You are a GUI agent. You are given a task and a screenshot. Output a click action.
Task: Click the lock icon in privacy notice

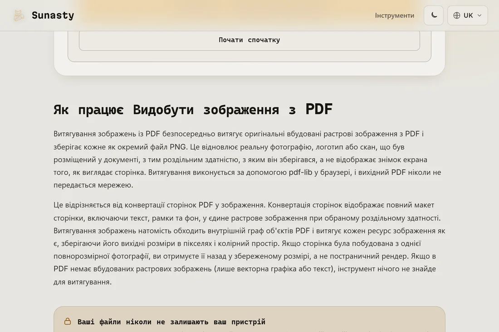point(68,322)
